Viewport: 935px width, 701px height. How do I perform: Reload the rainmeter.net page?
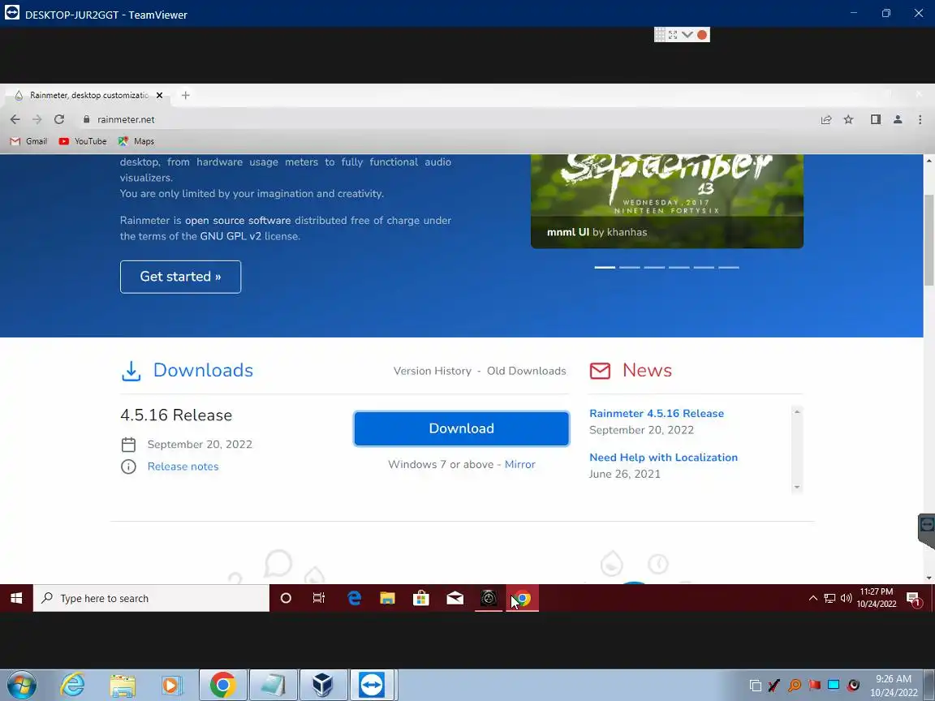point(59,119)
